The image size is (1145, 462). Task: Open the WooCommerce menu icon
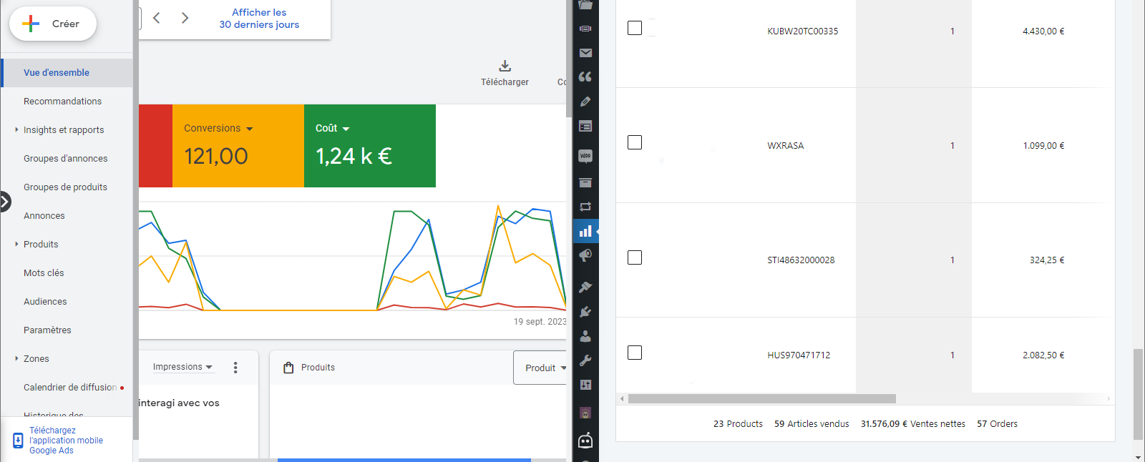click(x=585, y=156)
